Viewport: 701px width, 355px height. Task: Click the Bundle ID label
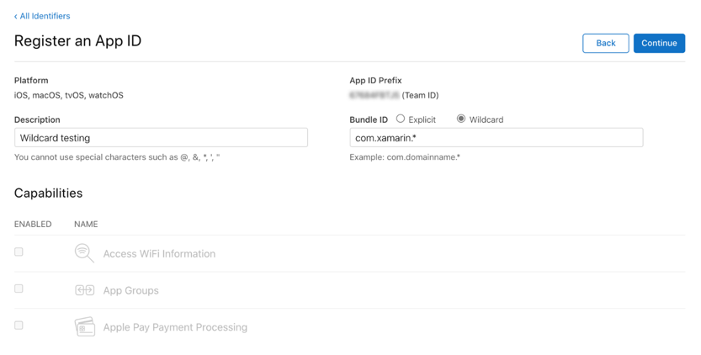(369, 119)
